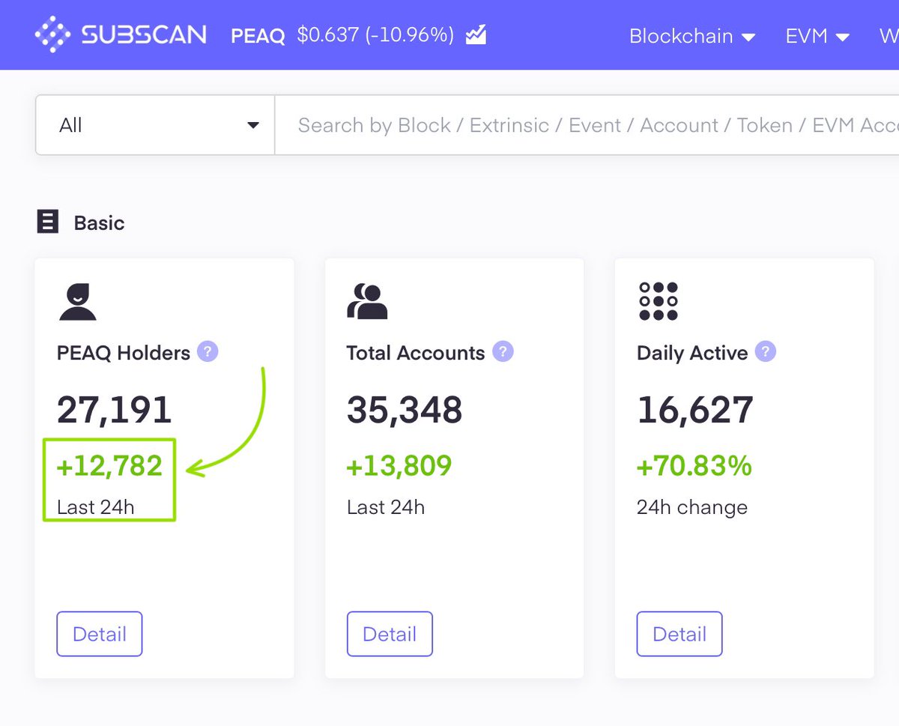Image resolution: width=899 pixels, height=726 pixels.
Task: Click the $0.637 price text
Action: tap(327, 35)
